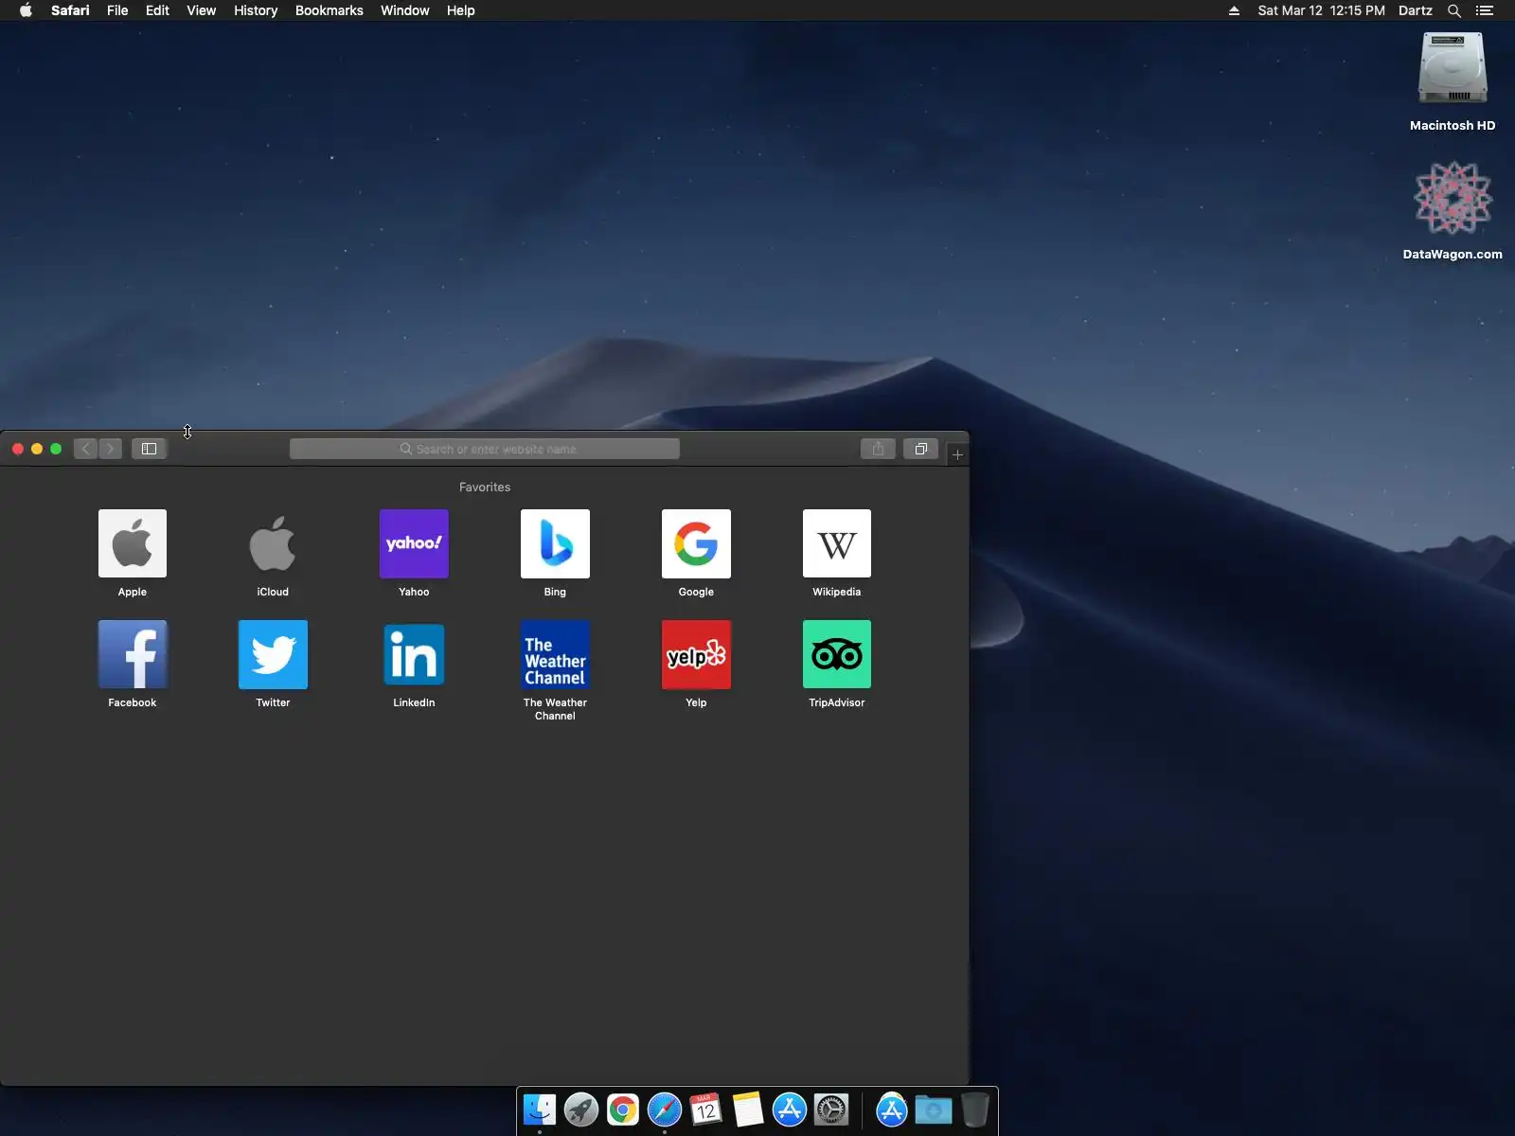Open the Safari menu in menu bar
The image size is (1515, 1136).
(70, 10)
